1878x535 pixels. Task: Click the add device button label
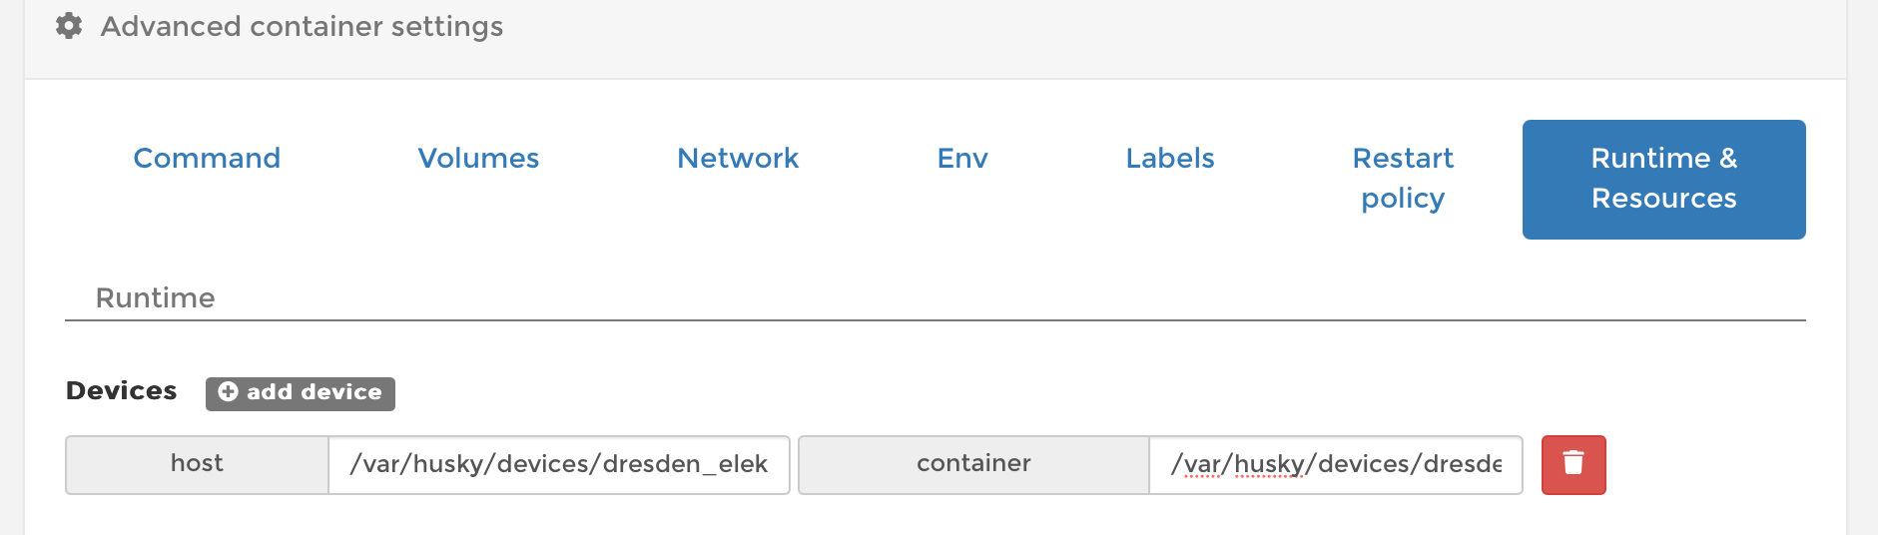314,392
